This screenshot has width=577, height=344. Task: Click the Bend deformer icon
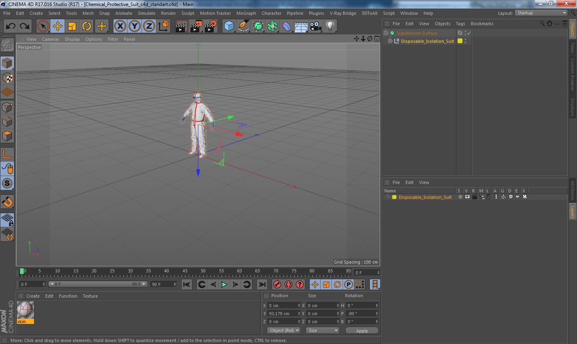(287, 26)
